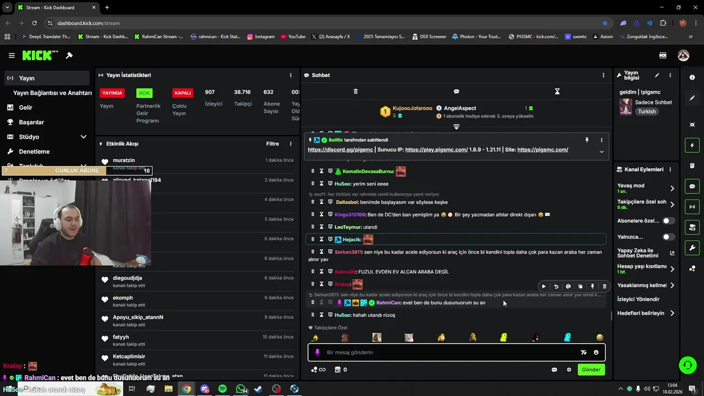704x396 pixels.
Task: Open the Yayın İstatistikleri panel three-dot menu
Action: click(x=291, y=75)
